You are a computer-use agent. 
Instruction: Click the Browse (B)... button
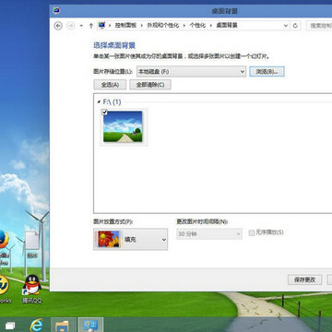(x=267, y=72)
